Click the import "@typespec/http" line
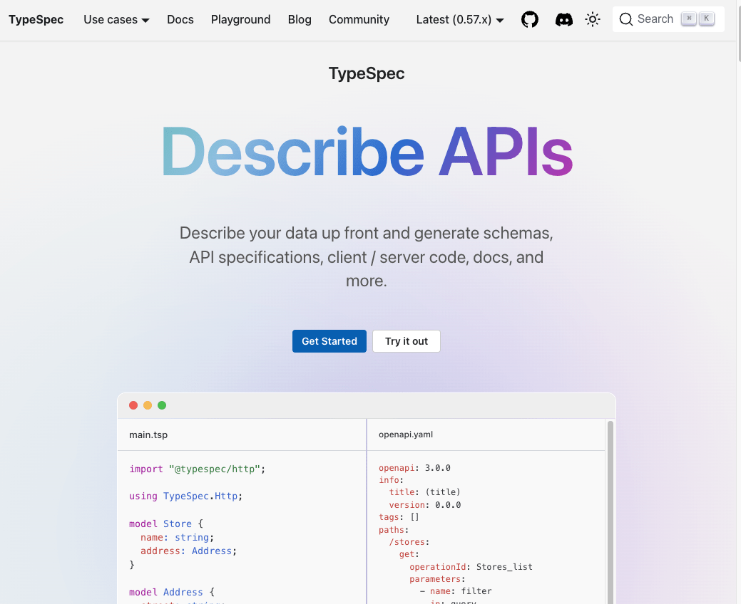The height and width of the screenshot is (604, 741). 197,469
